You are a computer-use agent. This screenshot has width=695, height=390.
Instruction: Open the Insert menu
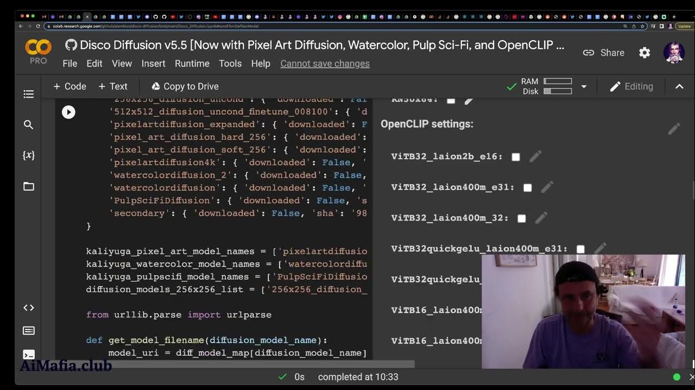click(153, 63)
